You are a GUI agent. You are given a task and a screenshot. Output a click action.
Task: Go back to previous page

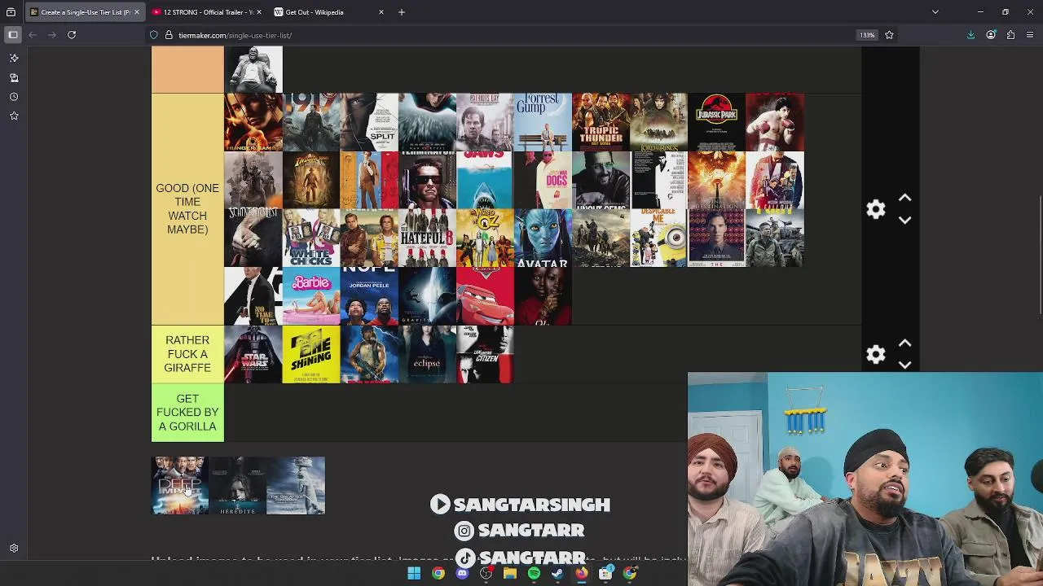point(33,35)
